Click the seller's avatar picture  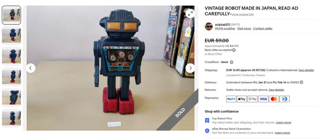point(208,27)
